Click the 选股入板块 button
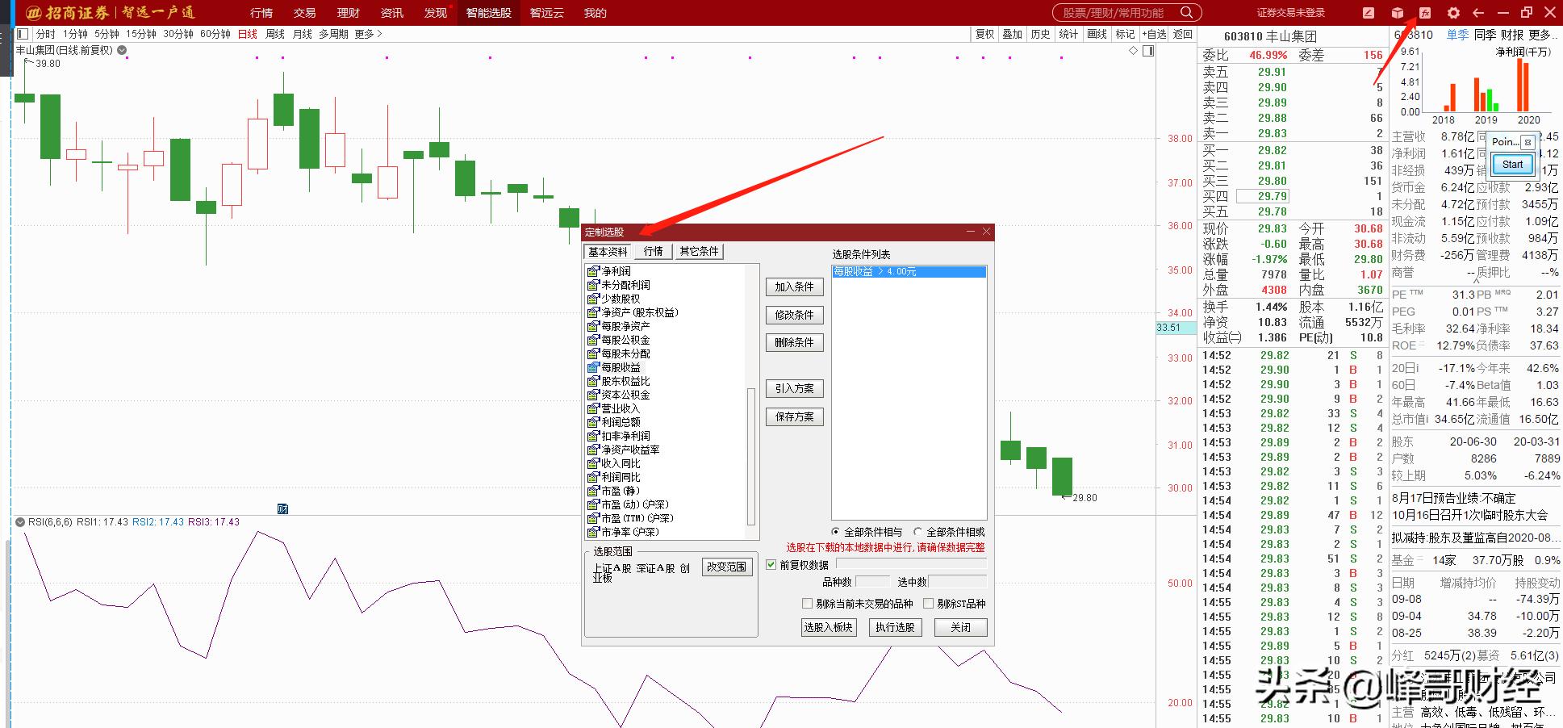This screenshot has height=728, width=1563. pyautogui.click(x=829, y=627)
